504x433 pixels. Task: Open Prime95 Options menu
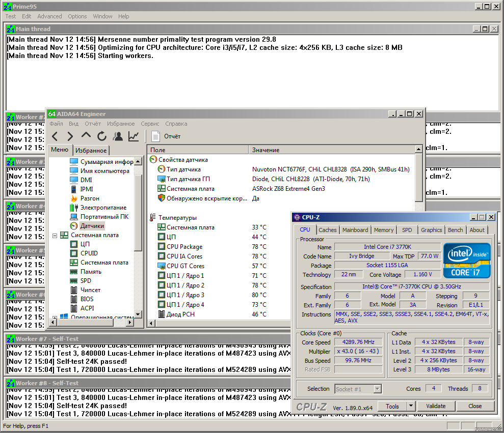[x=77, y=16]
